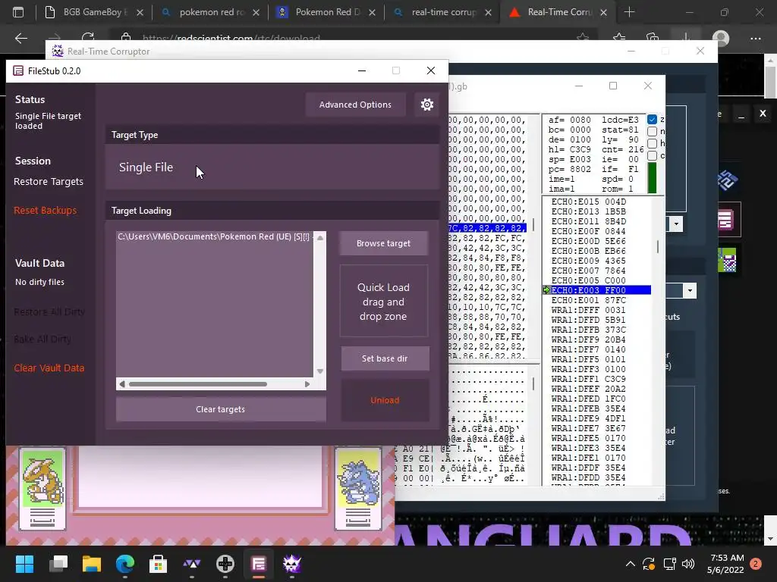Switch to the Real-Time Corru active tab
This screenshot has width=777, height=582.
[558, 12]
